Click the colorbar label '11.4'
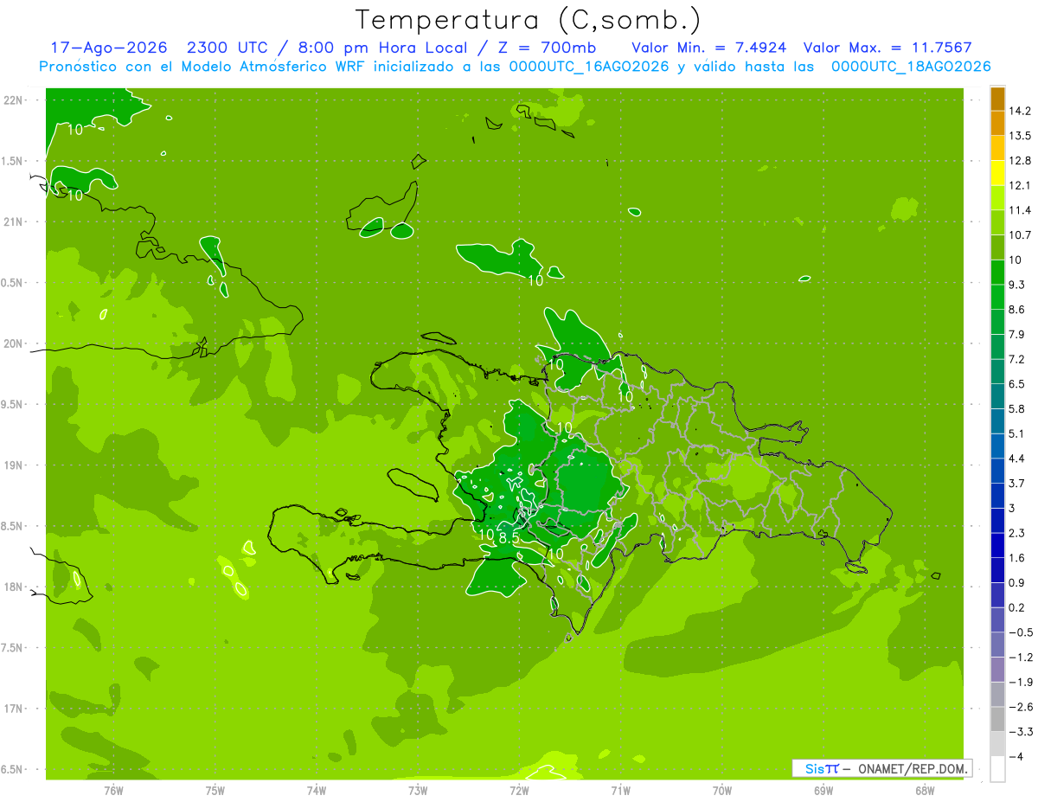 click(x=1022, y=210)
